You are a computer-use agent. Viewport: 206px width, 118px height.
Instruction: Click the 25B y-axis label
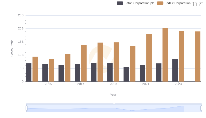(x=21, y=15)
